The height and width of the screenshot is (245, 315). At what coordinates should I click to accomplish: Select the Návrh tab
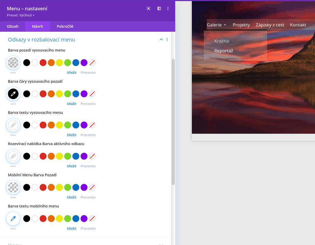tap(38, 26)
